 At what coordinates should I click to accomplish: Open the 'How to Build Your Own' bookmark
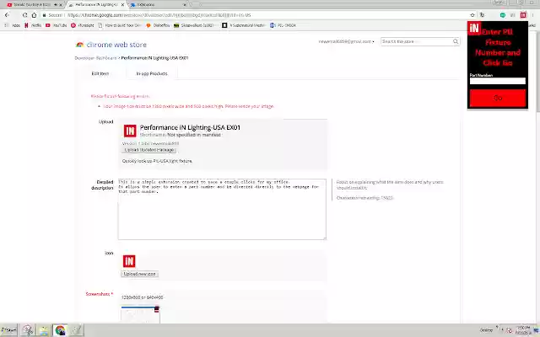click(120, 25)
